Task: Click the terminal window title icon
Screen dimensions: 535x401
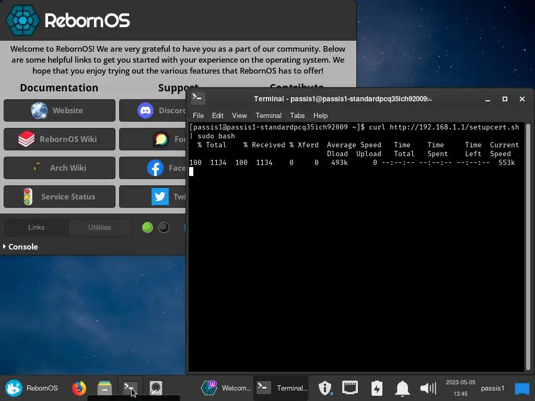Action: pyautogui.click(x=197, y=98)
